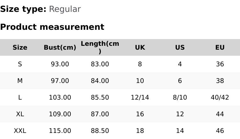Select the EU column header
Viewport: 240px width, 139px height.
pos(220,47)
